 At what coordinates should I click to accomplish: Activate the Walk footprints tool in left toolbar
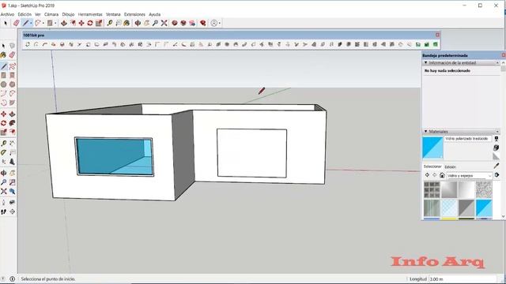click(3, 211)
